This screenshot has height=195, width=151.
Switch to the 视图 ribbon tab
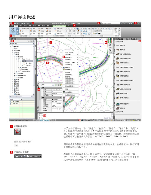point(39,26)
